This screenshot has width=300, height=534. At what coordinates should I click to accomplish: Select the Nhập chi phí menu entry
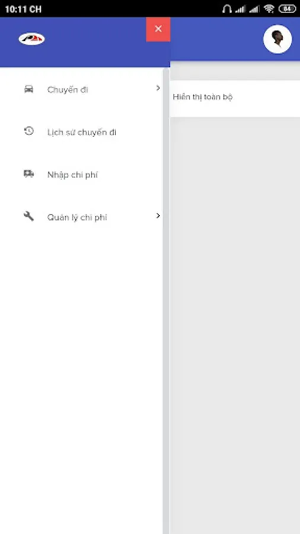[82, 174]
